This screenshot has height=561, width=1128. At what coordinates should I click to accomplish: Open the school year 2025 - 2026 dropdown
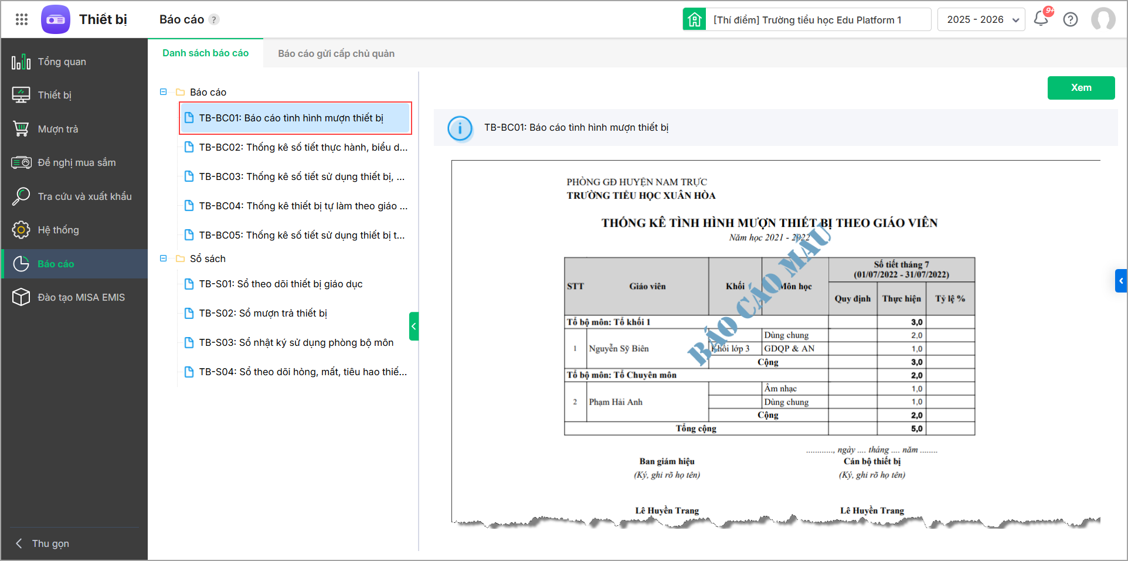pyautogui.click(x=981, y=19)
